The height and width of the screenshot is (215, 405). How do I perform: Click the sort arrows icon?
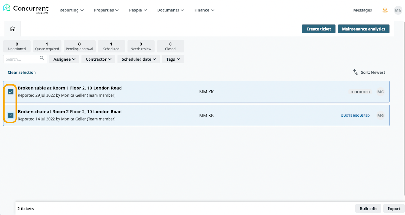click(x=356, y=72)
